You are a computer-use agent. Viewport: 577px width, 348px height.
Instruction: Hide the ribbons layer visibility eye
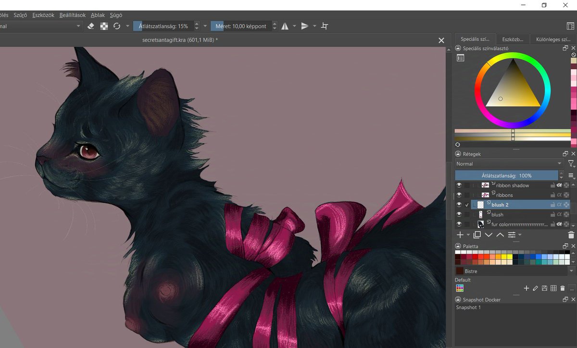pos(459,194)
